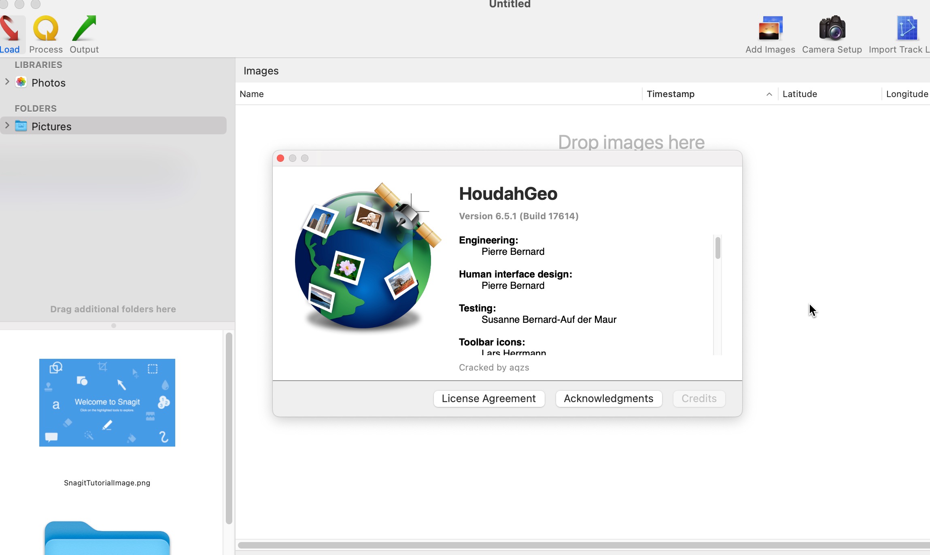Open the License Agreement
Screen dimensions: 930x555
[x=489, y=398]
